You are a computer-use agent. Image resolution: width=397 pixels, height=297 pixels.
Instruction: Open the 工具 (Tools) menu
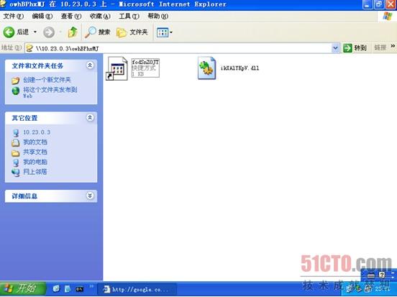click(129, 17)
